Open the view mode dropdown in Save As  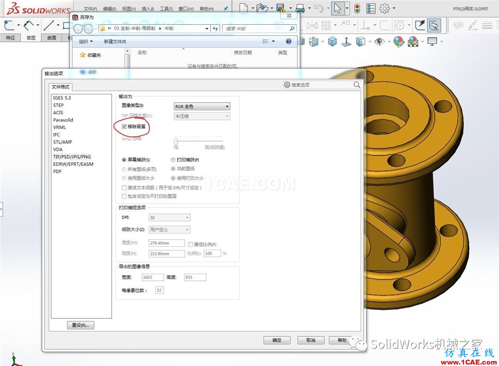point(273,41)
